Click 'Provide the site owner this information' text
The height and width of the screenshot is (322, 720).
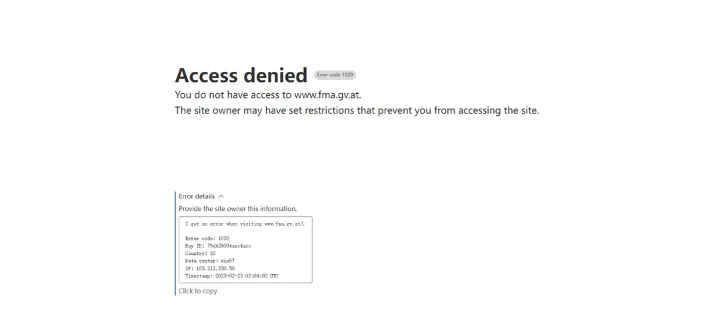tap(238, 208)
